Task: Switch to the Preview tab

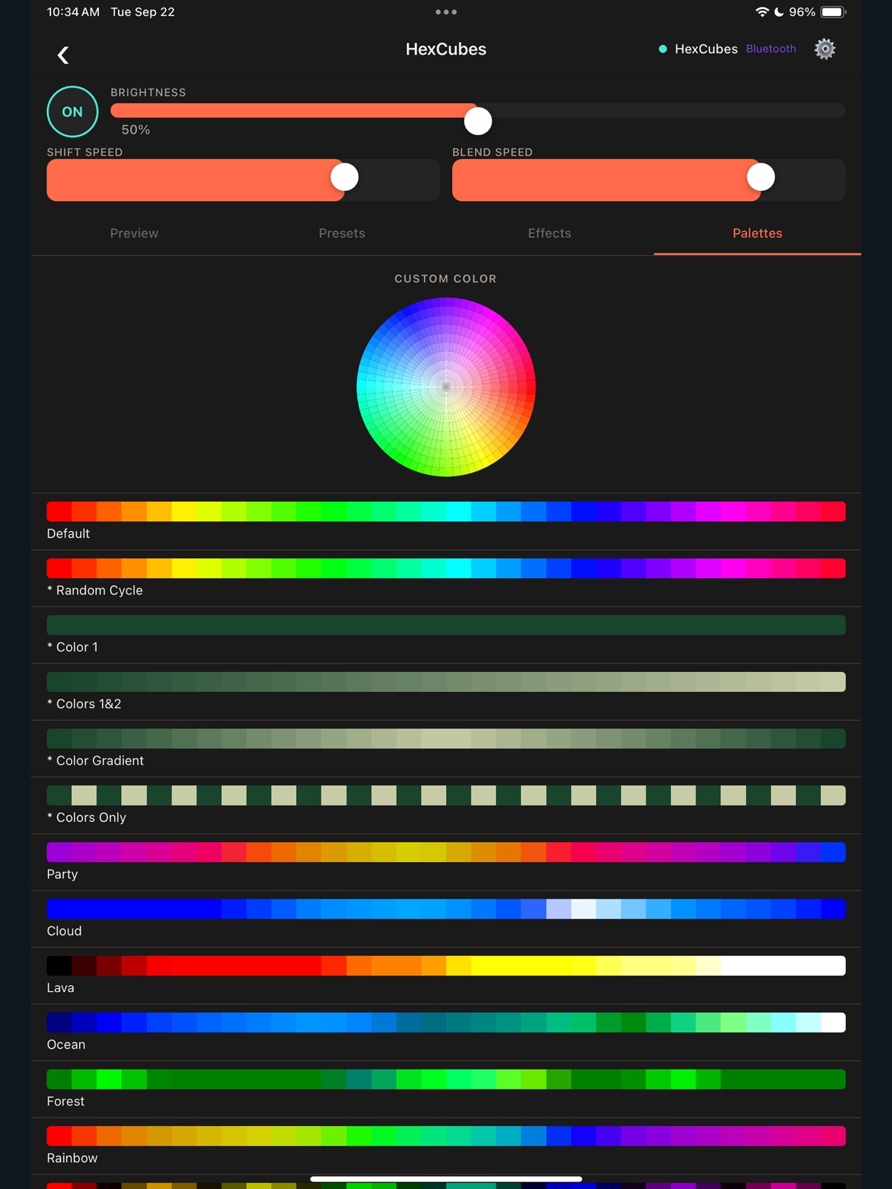Action: click(x=134, y=234)
